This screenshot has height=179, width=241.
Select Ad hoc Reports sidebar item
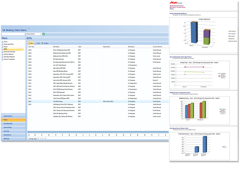(x=9, y=54)
